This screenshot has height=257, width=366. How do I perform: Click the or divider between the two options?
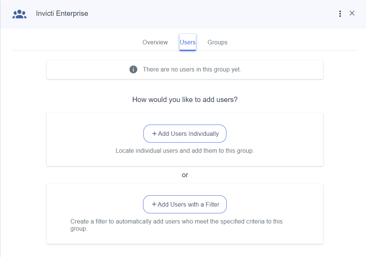pyautogui.click(x=185, y=175)
